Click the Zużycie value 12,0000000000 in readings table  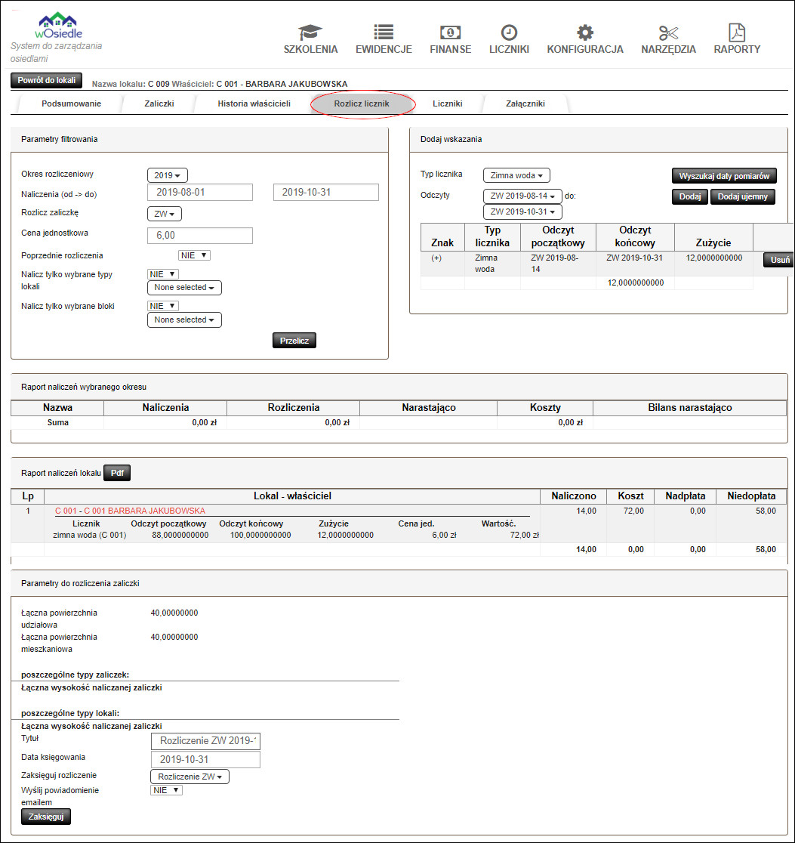click(x=713, y=258)
